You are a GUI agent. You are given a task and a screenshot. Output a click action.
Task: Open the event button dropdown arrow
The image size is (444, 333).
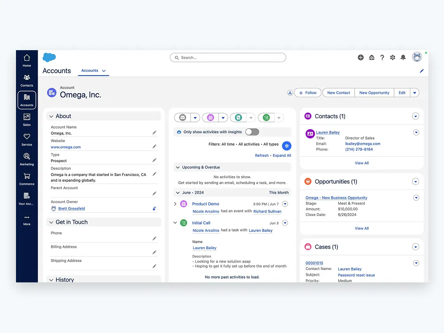(223, 118)
